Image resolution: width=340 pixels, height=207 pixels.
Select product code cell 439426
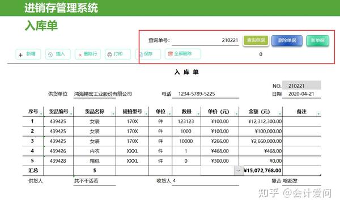pos(58,151)
